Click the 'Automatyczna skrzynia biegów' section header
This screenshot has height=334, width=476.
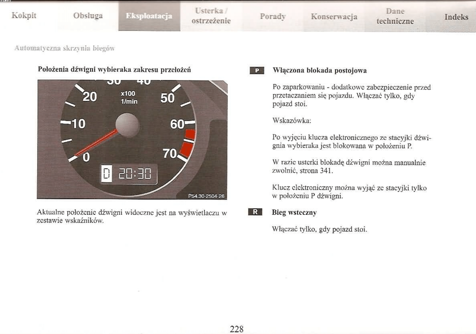point(65,48)
